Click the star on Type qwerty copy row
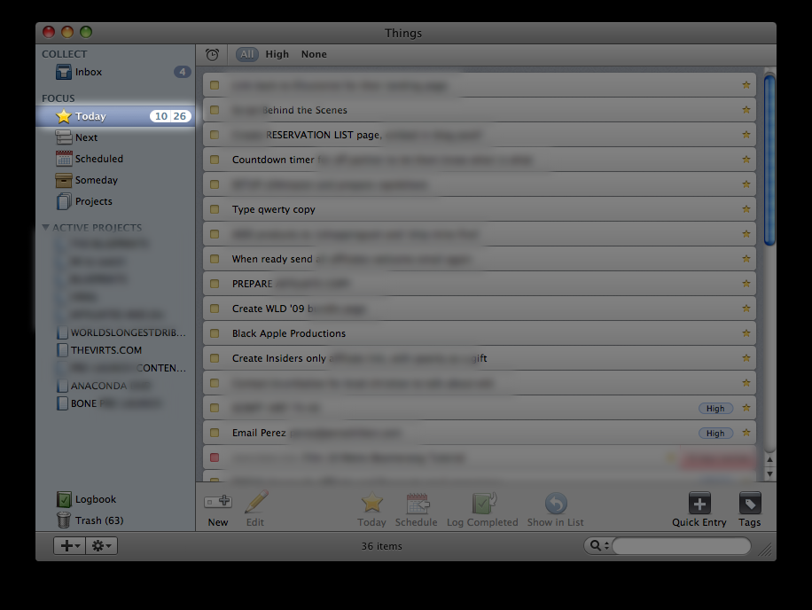The width and height of the screenshot is (812, 610). pyautogui.click(x=746, y=208)
